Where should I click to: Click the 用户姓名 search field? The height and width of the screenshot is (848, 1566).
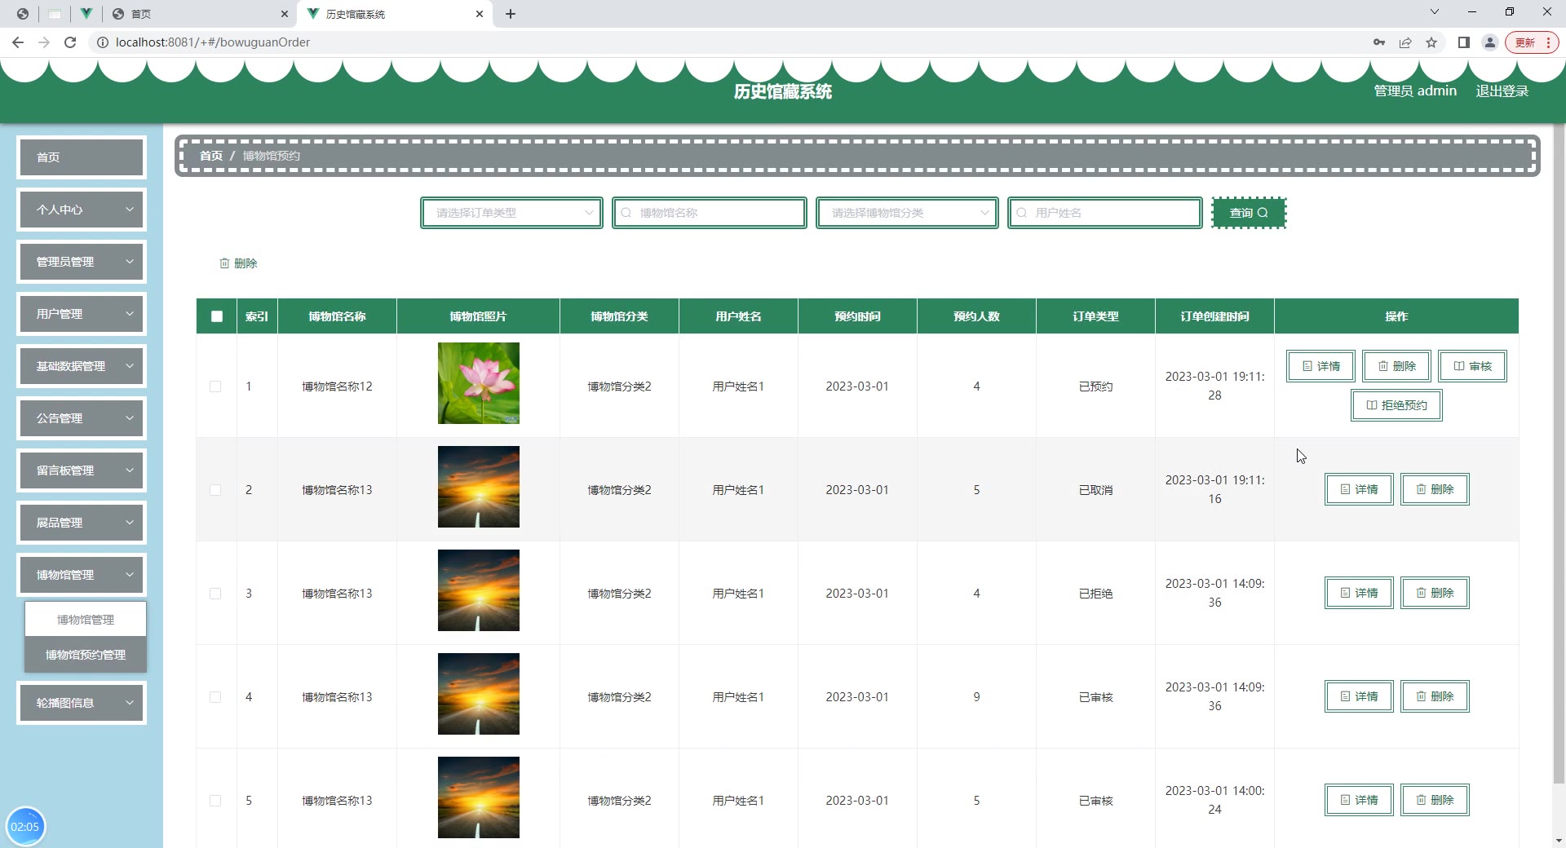click(x=1105, y=213)
